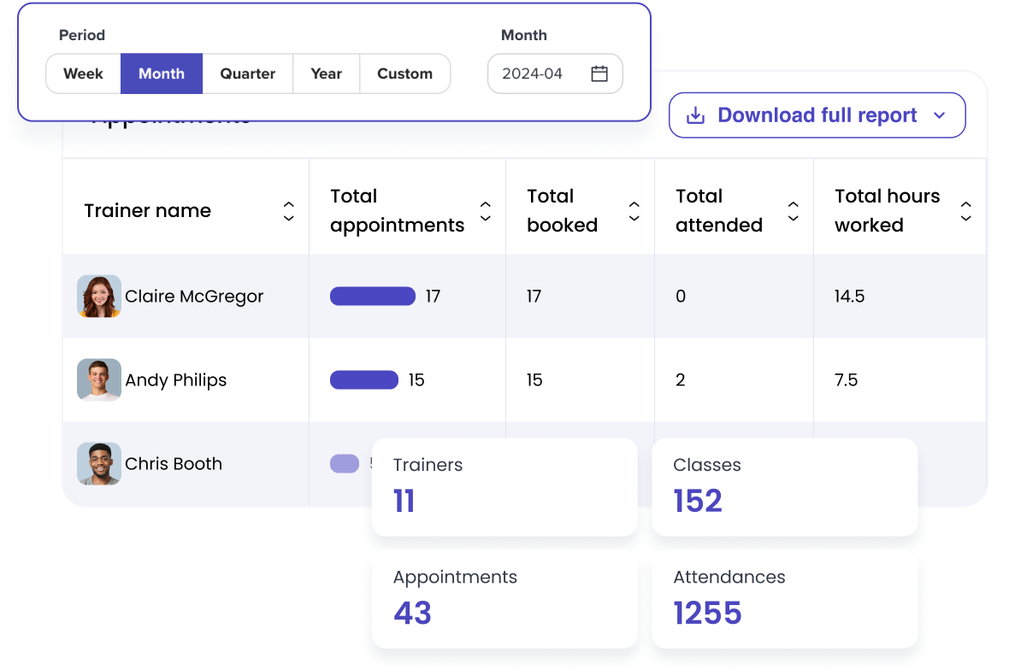
Task: Sort by Total booked column arrows
Action: tap(634, 211)
